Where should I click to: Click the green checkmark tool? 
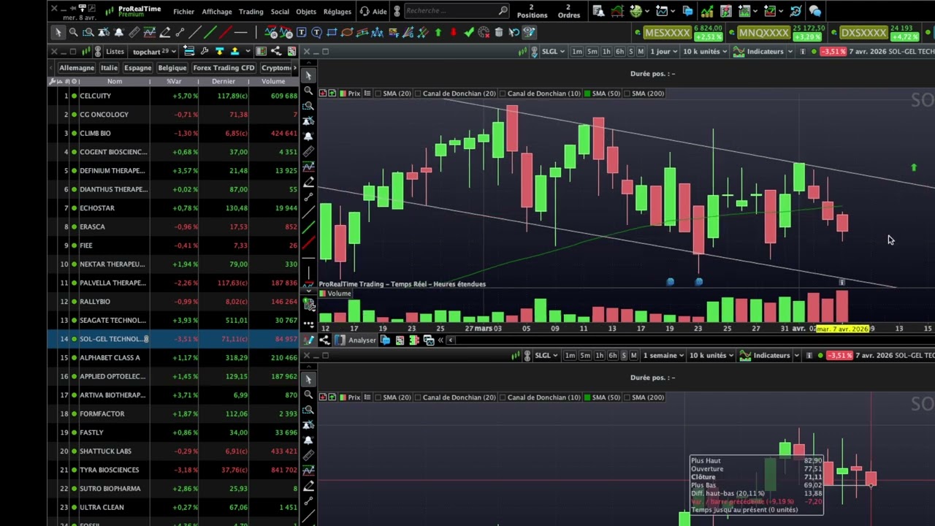[469, 32]
